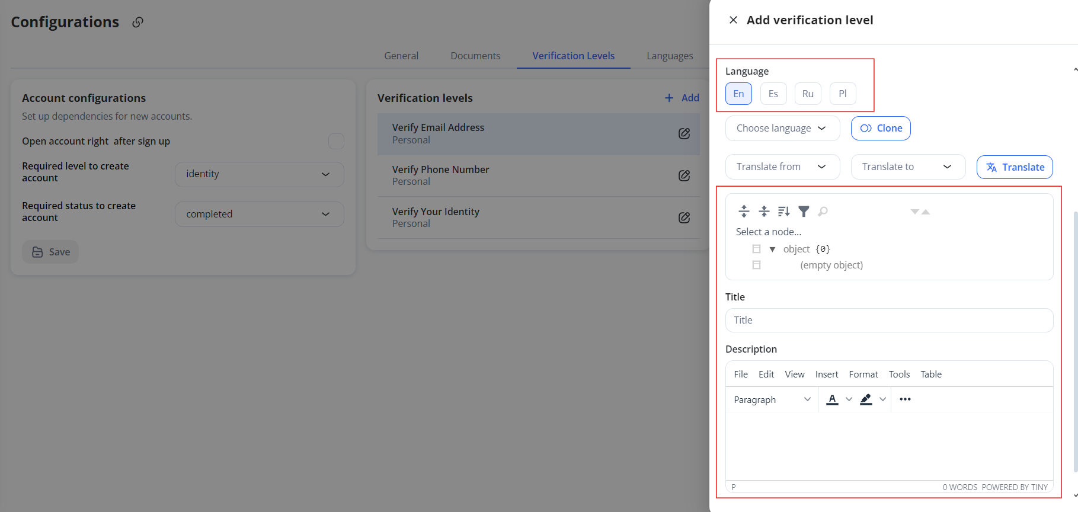Add a new verification level

[682, 98]
